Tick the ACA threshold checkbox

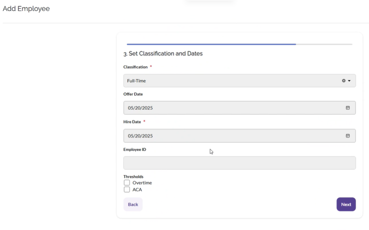(127, 190)
